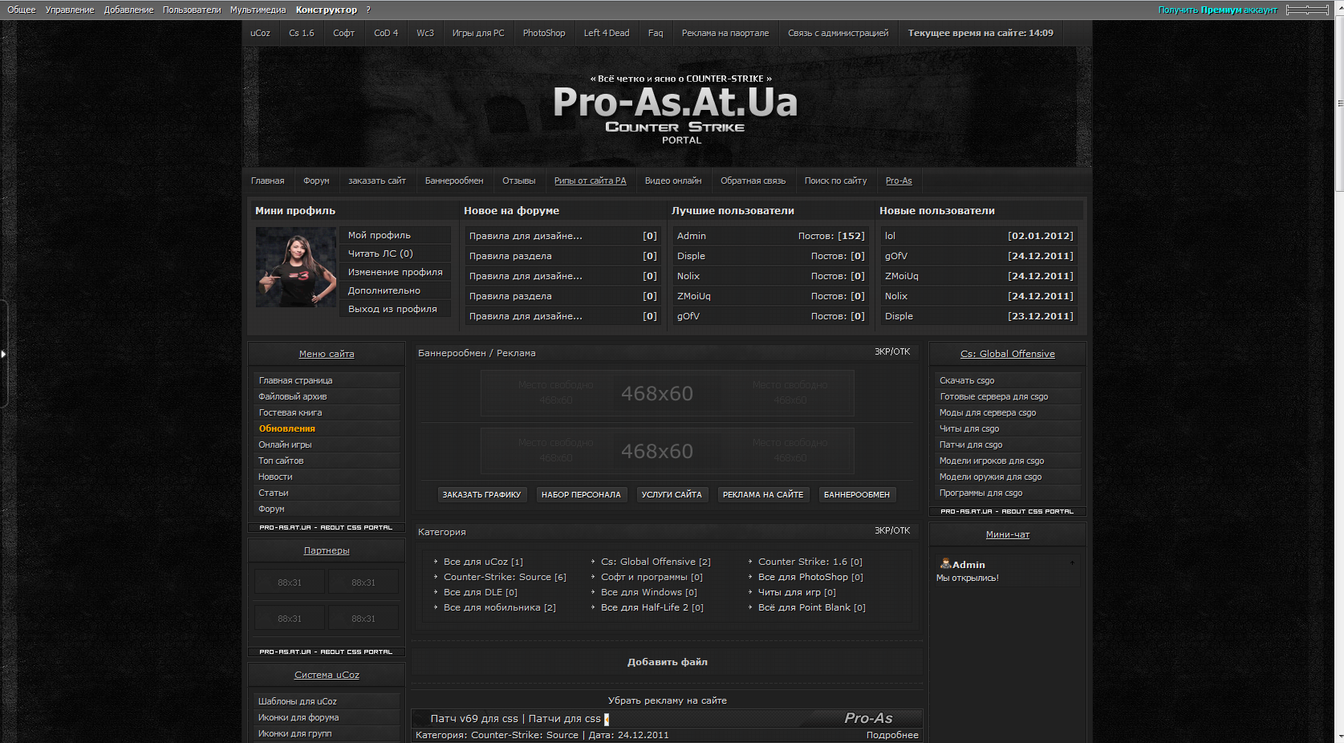Click Добавить файл to add a file
This screenshot has height=743, width=1344.
[x=667, y=662]
